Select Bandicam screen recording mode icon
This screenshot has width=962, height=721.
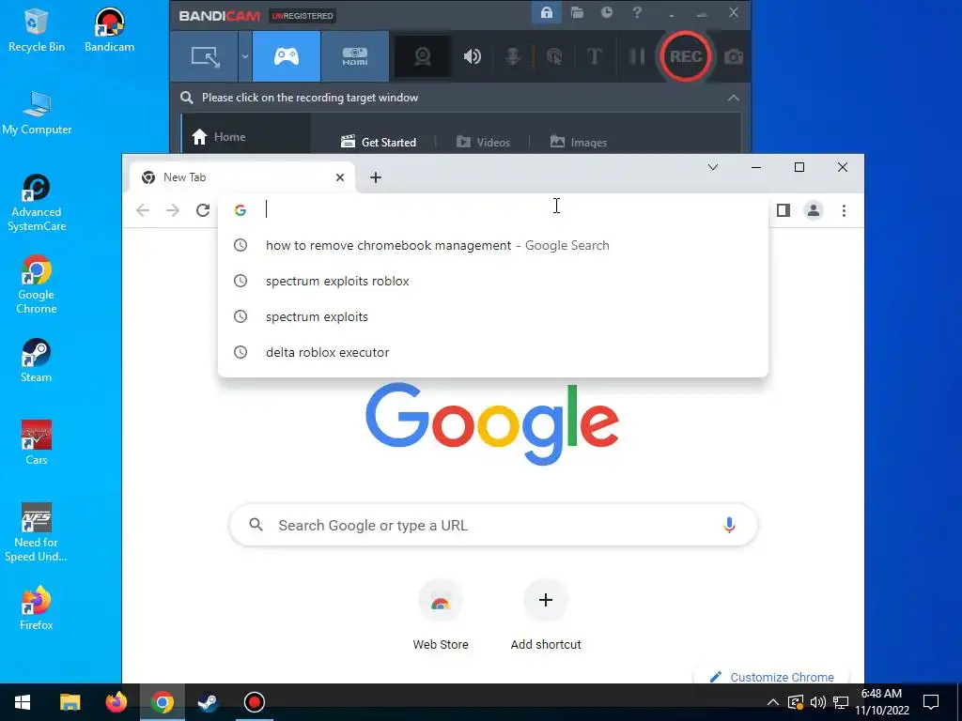(205, 57)
